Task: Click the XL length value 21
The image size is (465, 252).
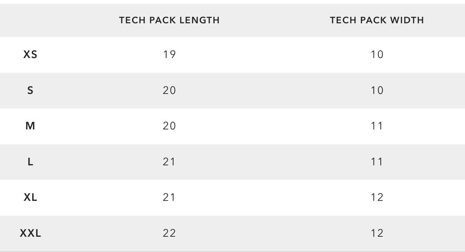Action: tap(169, 197)
